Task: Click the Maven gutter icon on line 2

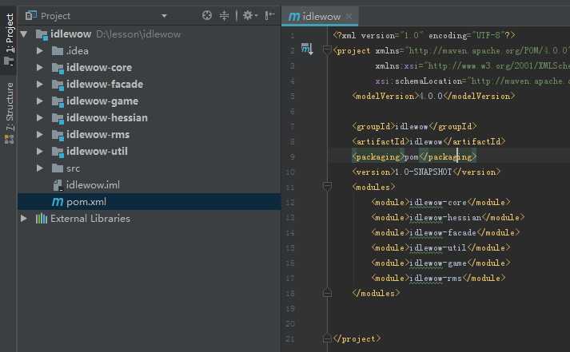Action: [307, 49]
